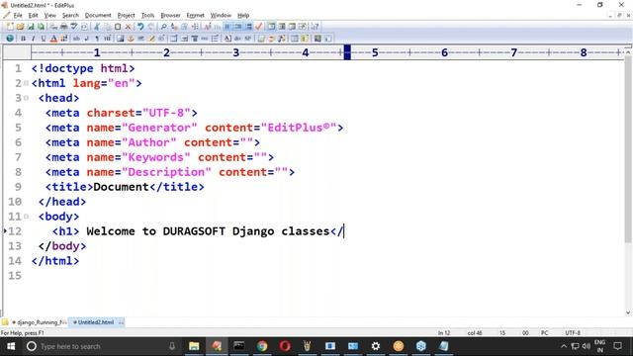
Task: Click scrollbar down arrow
Action: coord(628,312)
